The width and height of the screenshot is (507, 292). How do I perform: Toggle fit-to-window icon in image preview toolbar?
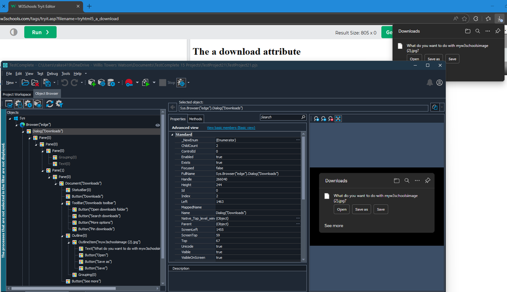338,119
